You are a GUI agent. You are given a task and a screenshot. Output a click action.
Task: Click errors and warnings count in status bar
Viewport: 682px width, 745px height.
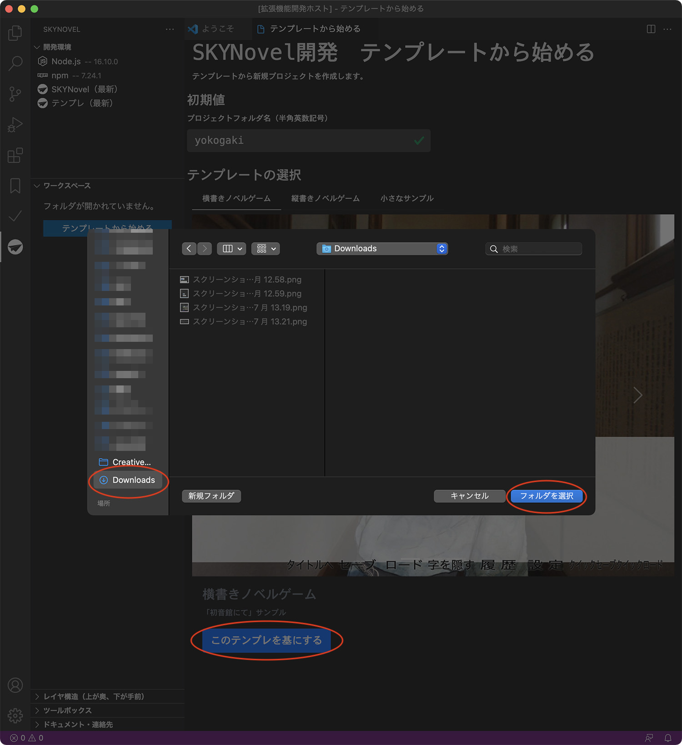(27, 738)
